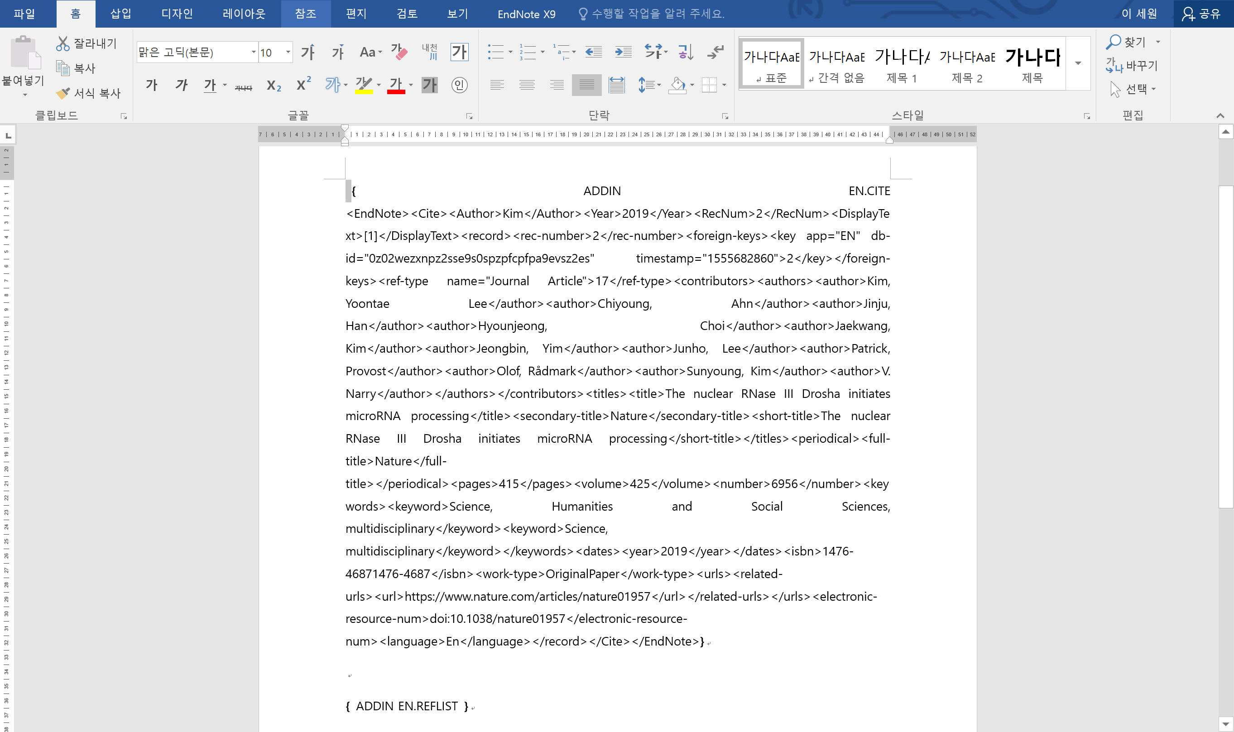Click distributed alignment icon

tap(617, 85)
